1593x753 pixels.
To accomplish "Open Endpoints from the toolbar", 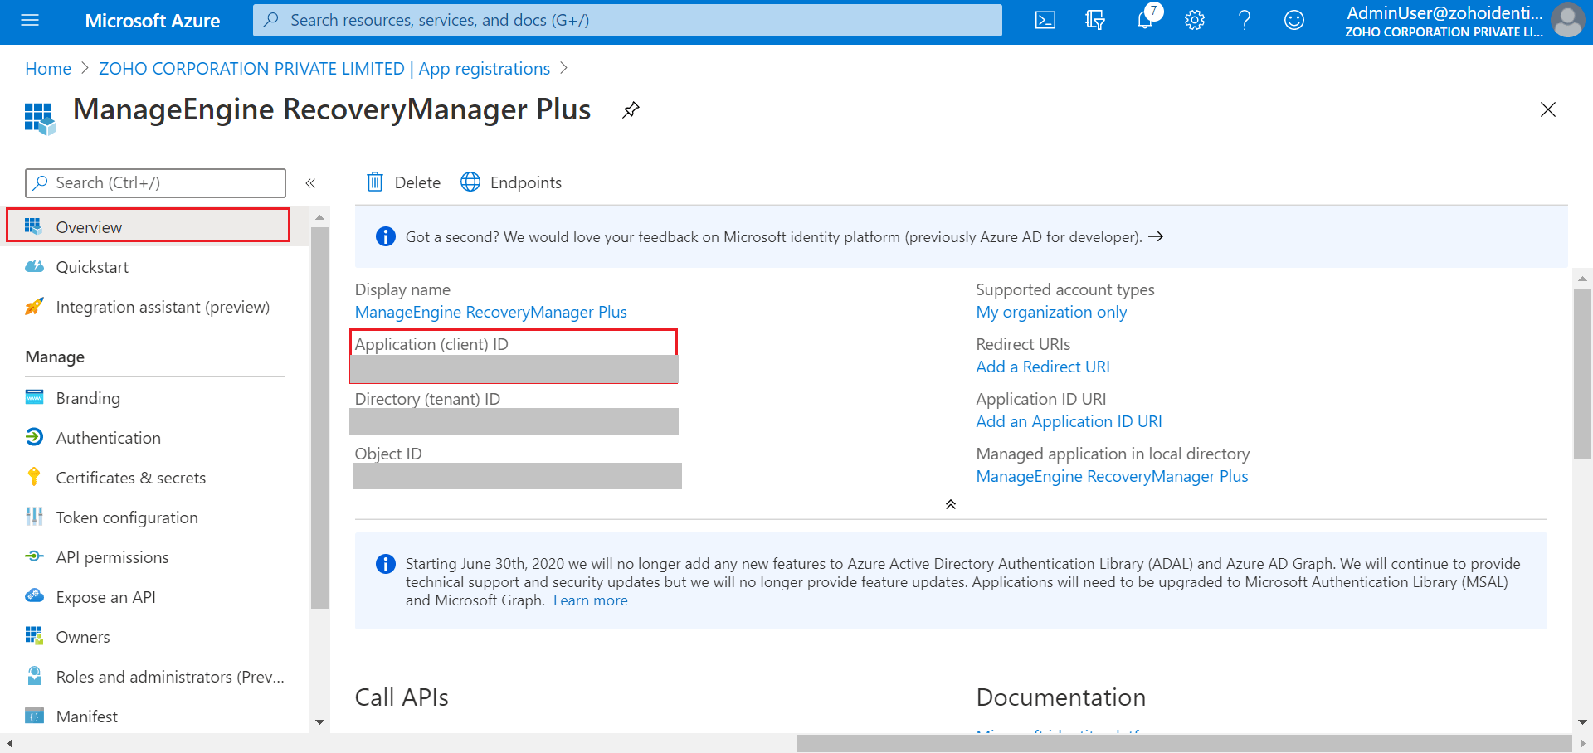I will pyautogui.click(x=512, y=182).
